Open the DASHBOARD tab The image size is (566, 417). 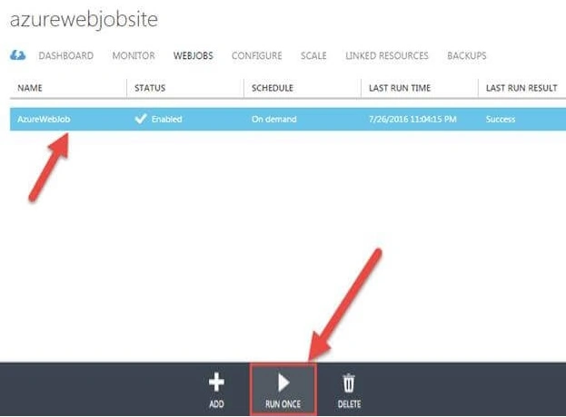click(66, 56)
